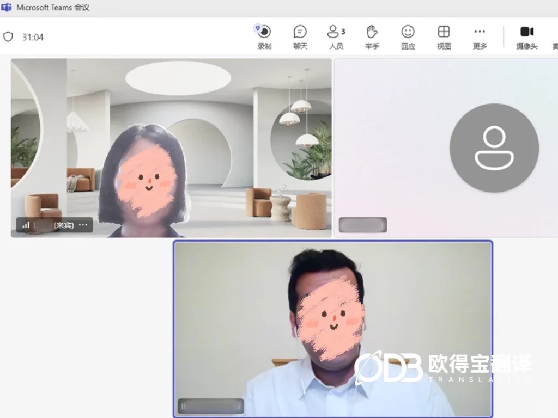
Task: Click the blurred name tag on the man's video
Action: pyautogui.click(x=211, y=406)
